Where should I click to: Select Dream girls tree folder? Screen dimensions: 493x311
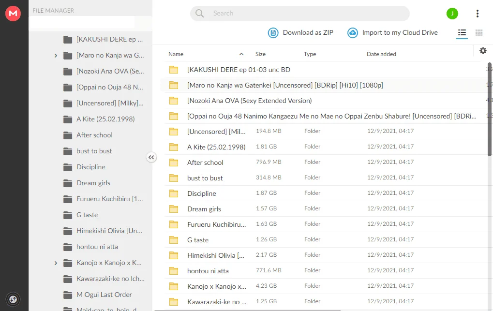pos(87,183)
